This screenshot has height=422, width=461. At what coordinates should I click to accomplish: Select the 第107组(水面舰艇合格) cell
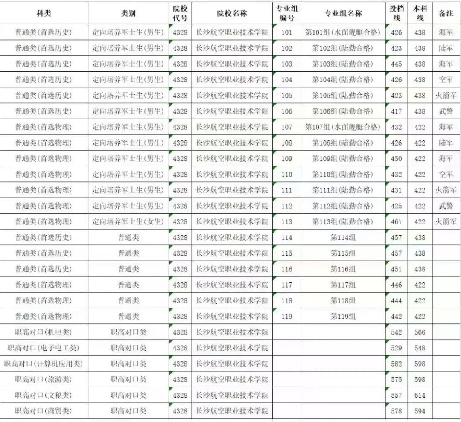(343, 127)
